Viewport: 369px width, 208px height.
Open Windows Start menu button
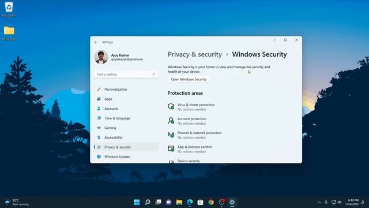point(137,202)
